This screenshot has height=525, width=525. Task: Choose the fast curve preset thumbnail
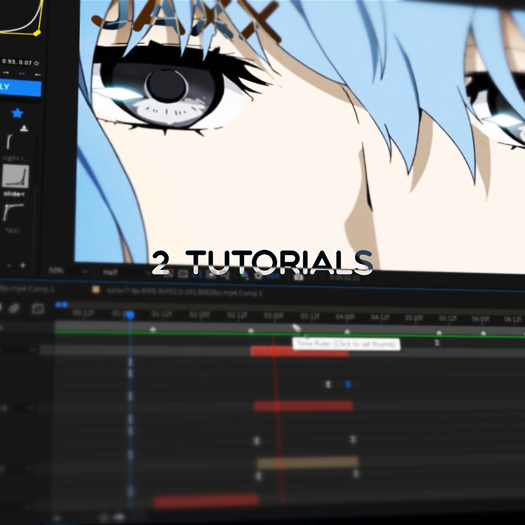(13, 212)
